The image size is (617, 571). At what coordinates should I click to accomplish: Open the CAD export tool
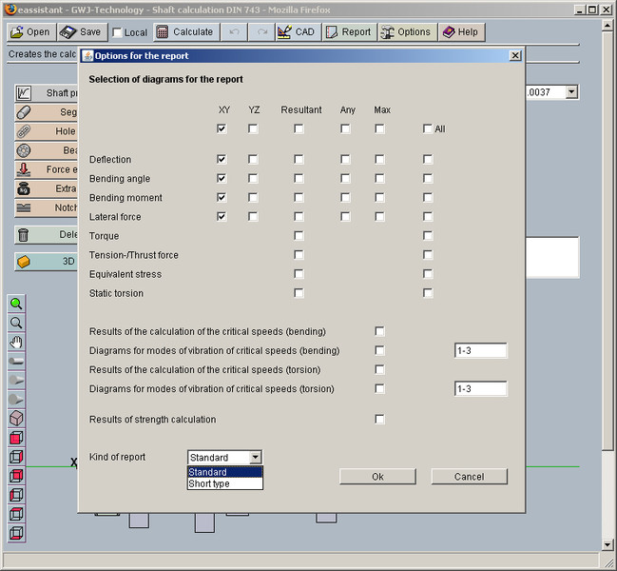tap(296, 31)
